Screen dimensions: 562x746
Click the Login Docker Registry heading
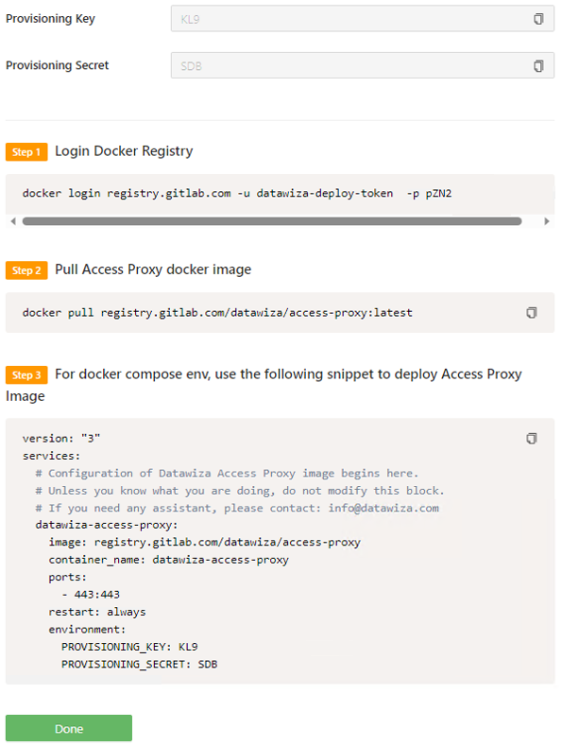click(x=124, y=151)
